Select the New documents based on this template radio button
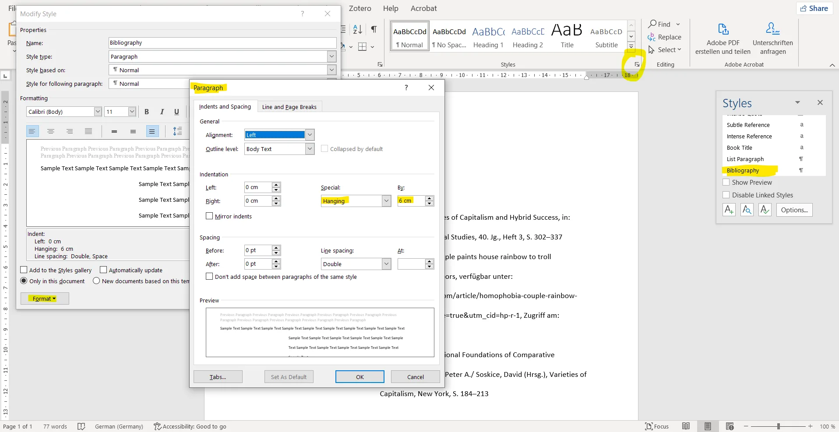This screenshot has height=432, width=839. [x=97, y=281]
